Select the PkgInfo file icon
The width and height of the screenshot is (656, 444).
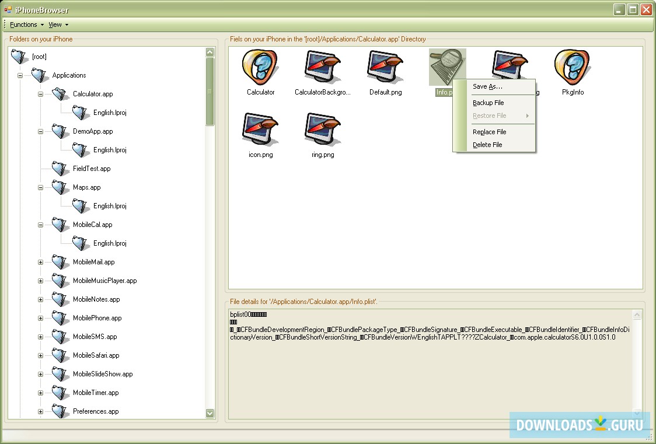pos(573,67)
